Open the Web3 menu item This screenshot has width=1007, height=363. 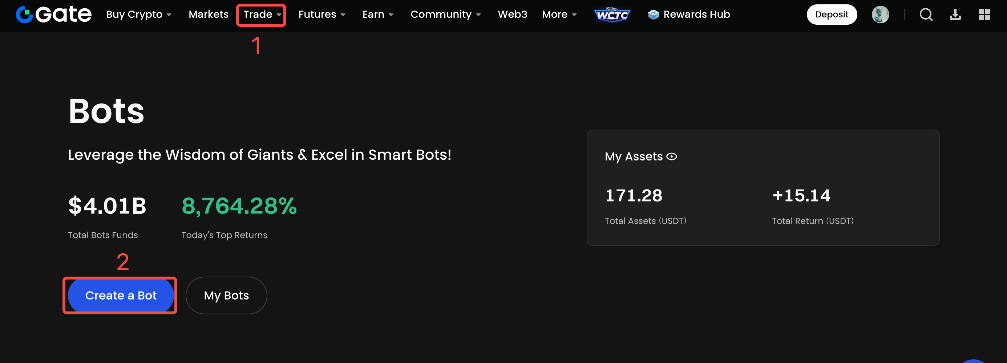(512, 15)
